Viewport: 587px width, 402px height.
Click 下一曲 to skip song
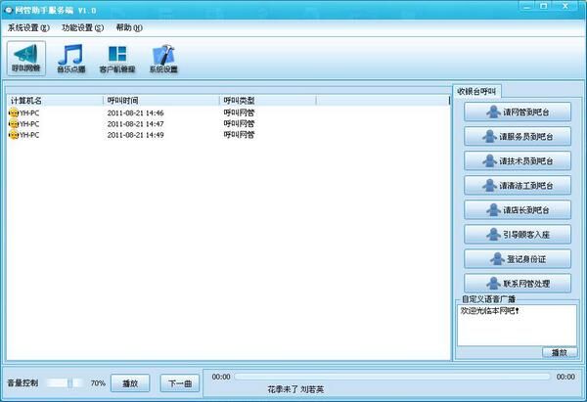pos(180,382)
